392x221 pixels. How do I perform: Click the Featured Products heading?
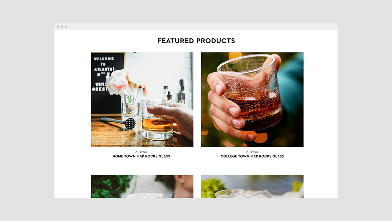click(196, 41)
